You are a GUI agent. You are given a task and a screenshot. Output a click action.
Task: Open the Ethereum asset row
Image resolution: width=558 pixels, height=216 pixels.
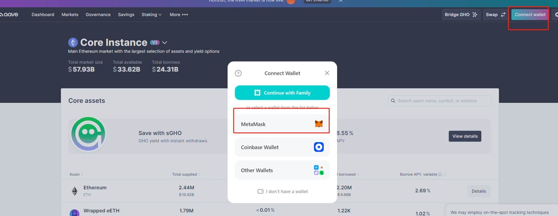280,191
